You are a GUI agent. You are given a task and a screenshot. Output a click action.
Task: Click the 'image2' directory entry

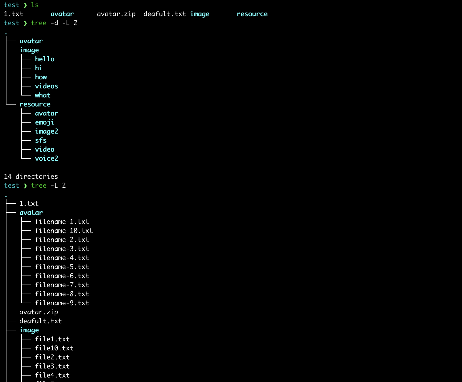pyautogui.click(x=47, y=131)
